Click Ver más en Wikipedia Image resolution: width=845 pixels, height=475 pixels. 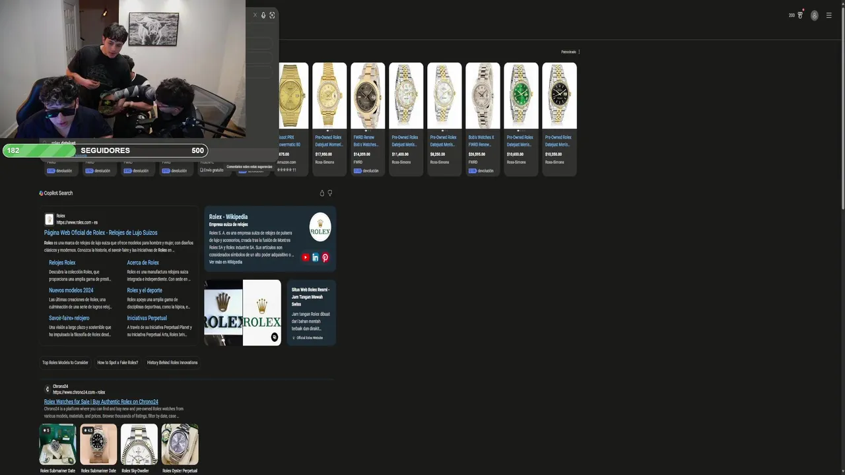coord(226,262)
